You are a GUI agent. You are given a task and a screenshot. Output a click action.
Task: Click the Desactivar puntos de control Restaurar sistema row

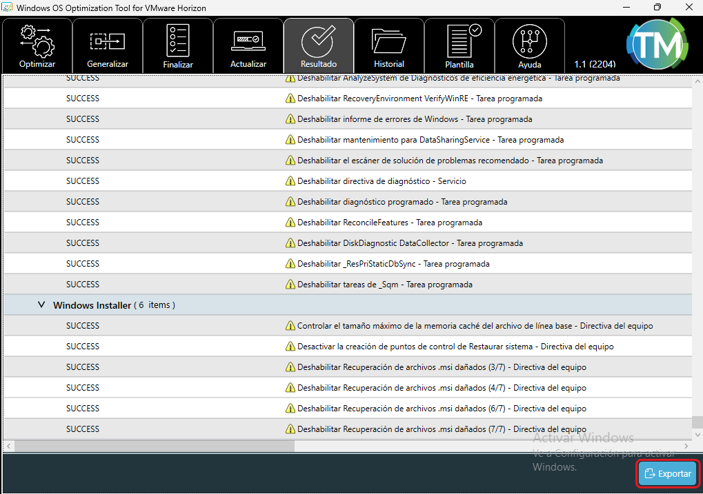pyautogui.click(x=455, y=347)
